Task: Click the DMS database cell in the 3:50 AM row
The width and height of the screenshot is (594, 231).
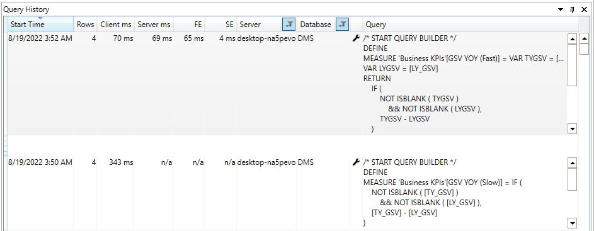Action: [306, 162]
